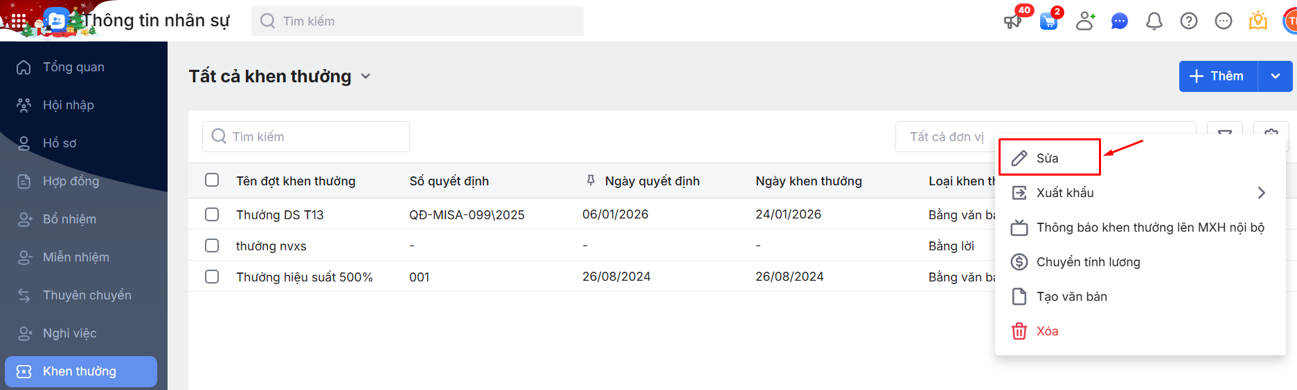Click the add user icon
Image resolution: width=1297 pixels, height=390 pixels.
point(1085,21)
